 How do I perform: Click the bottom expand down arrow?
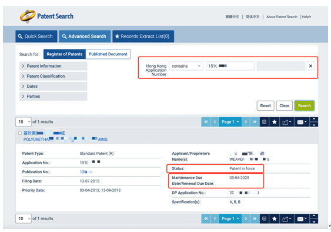click(314, 221)
